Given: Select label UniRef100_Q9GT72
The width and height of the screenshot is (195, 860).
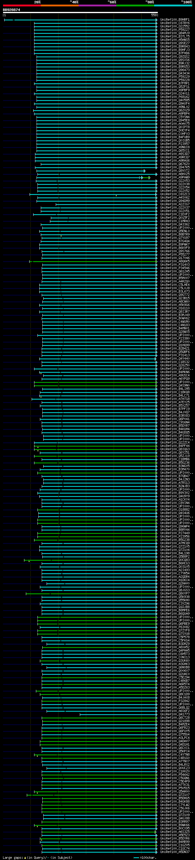Looking at the screenshot, I should pos(175,295).
